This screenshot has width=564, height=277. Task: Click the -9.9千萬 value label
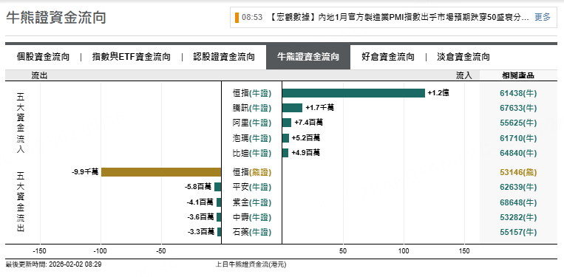pyautogui.click(x=85, y=172)
